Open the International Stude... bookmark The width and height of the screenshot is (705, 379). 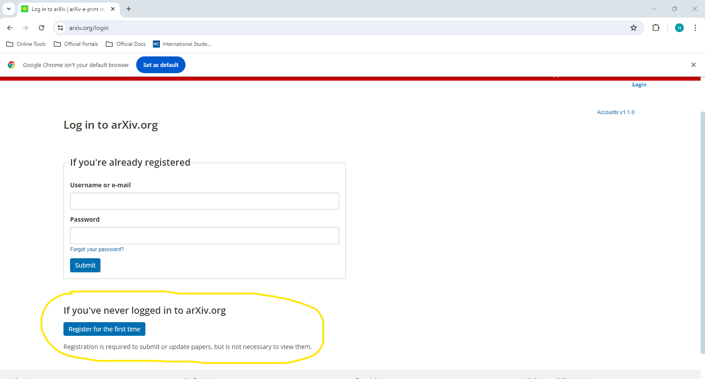(x=182, y=44)
